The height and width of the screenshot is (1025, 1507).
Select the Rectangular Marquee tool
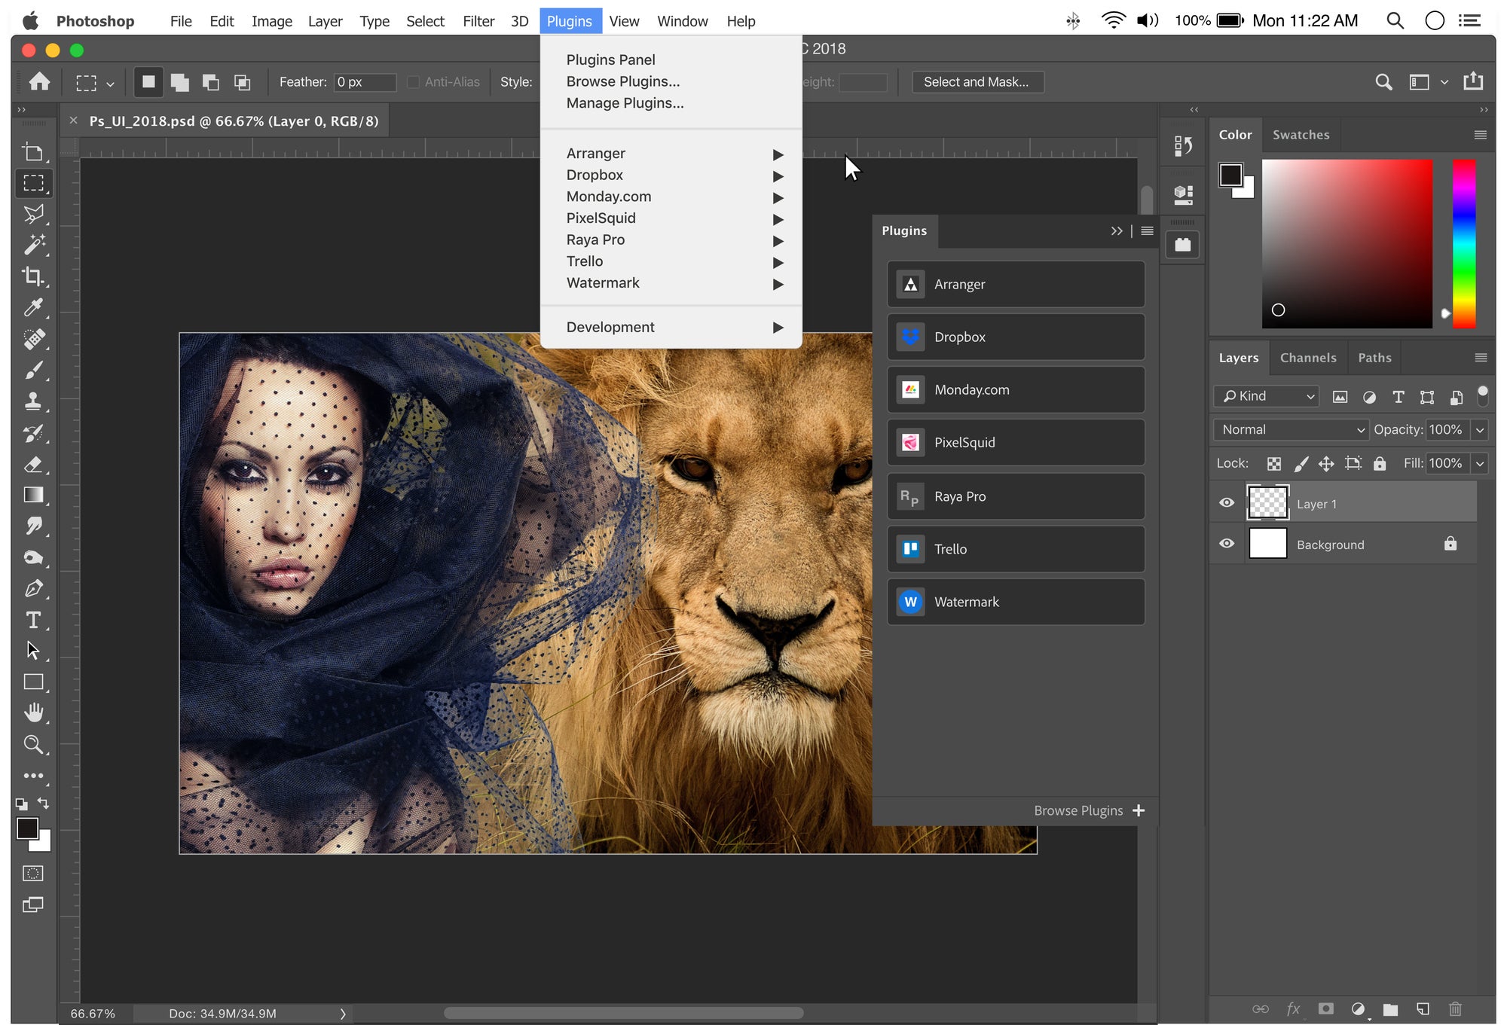(31, 183)
